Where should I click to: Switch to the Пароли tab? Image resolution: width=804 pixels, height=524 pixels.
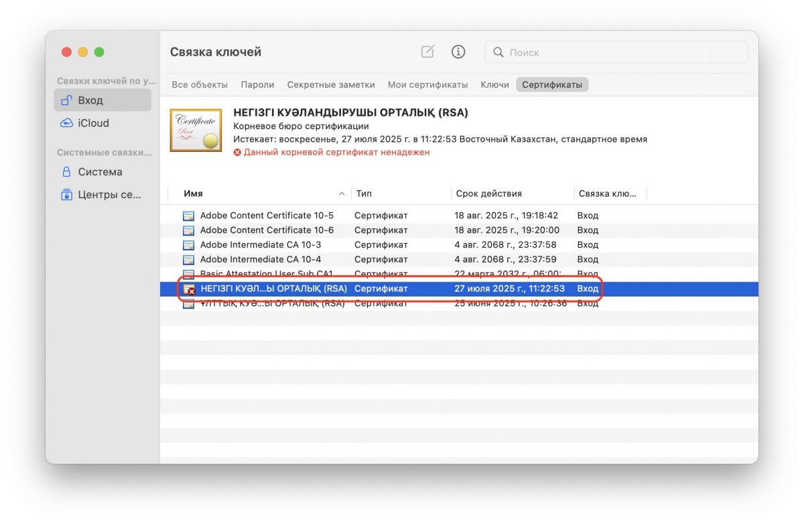click(x=257, y=84)
